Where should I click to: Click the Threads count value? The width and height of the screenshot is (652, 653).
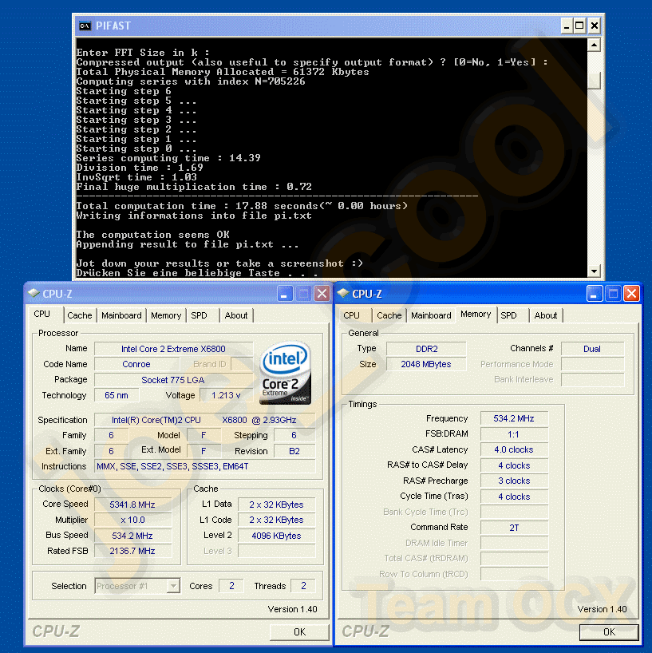(x=303, y=586)
